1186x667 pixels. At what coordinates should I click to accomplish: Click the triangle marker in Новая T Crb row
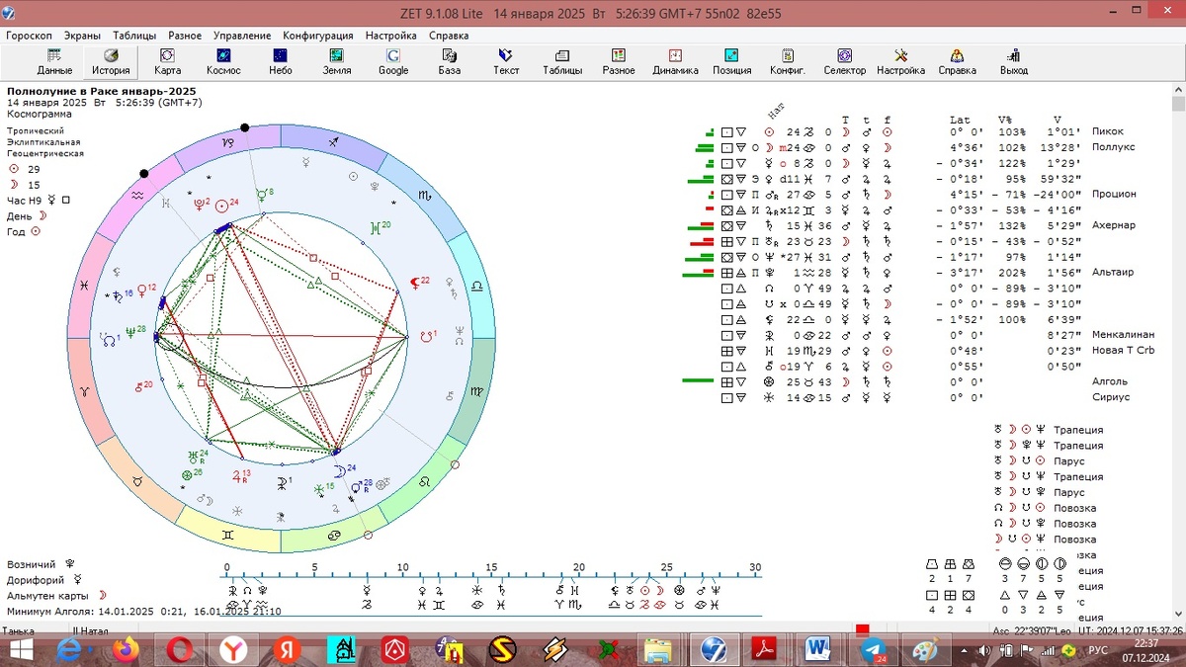[x=740, y=351]
